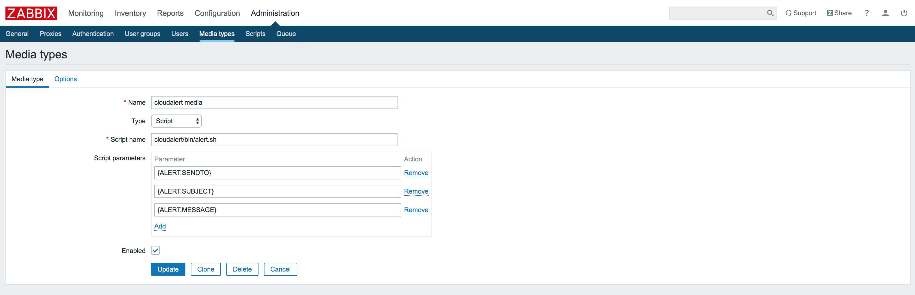Go to the User groups submenu

[x=142, y=34]
